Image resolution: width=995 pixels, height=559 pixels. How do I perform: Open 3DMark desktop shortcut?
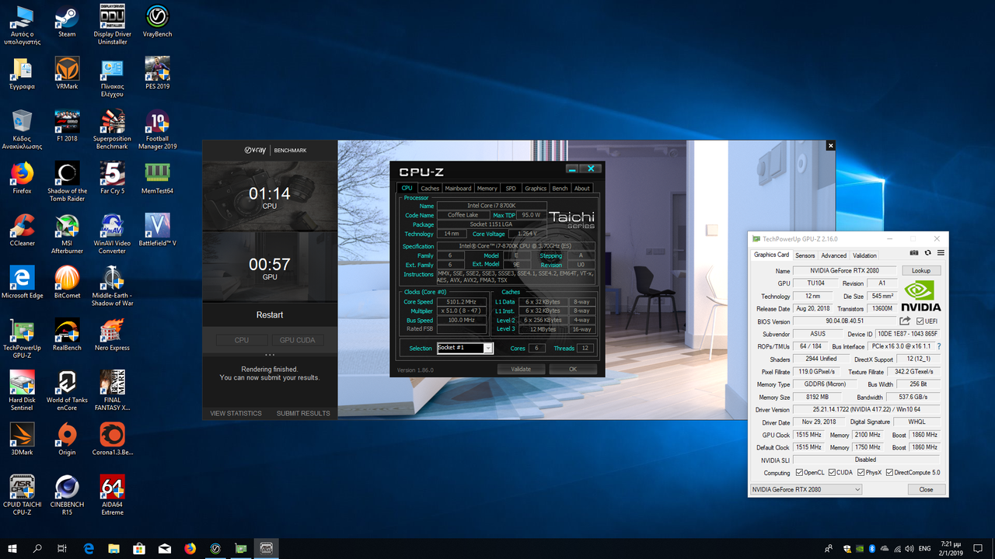(22, 439)
